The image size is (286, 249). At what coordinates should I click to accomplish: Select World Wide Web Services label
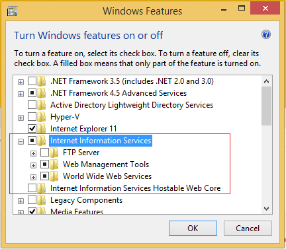tap(107, 176)
